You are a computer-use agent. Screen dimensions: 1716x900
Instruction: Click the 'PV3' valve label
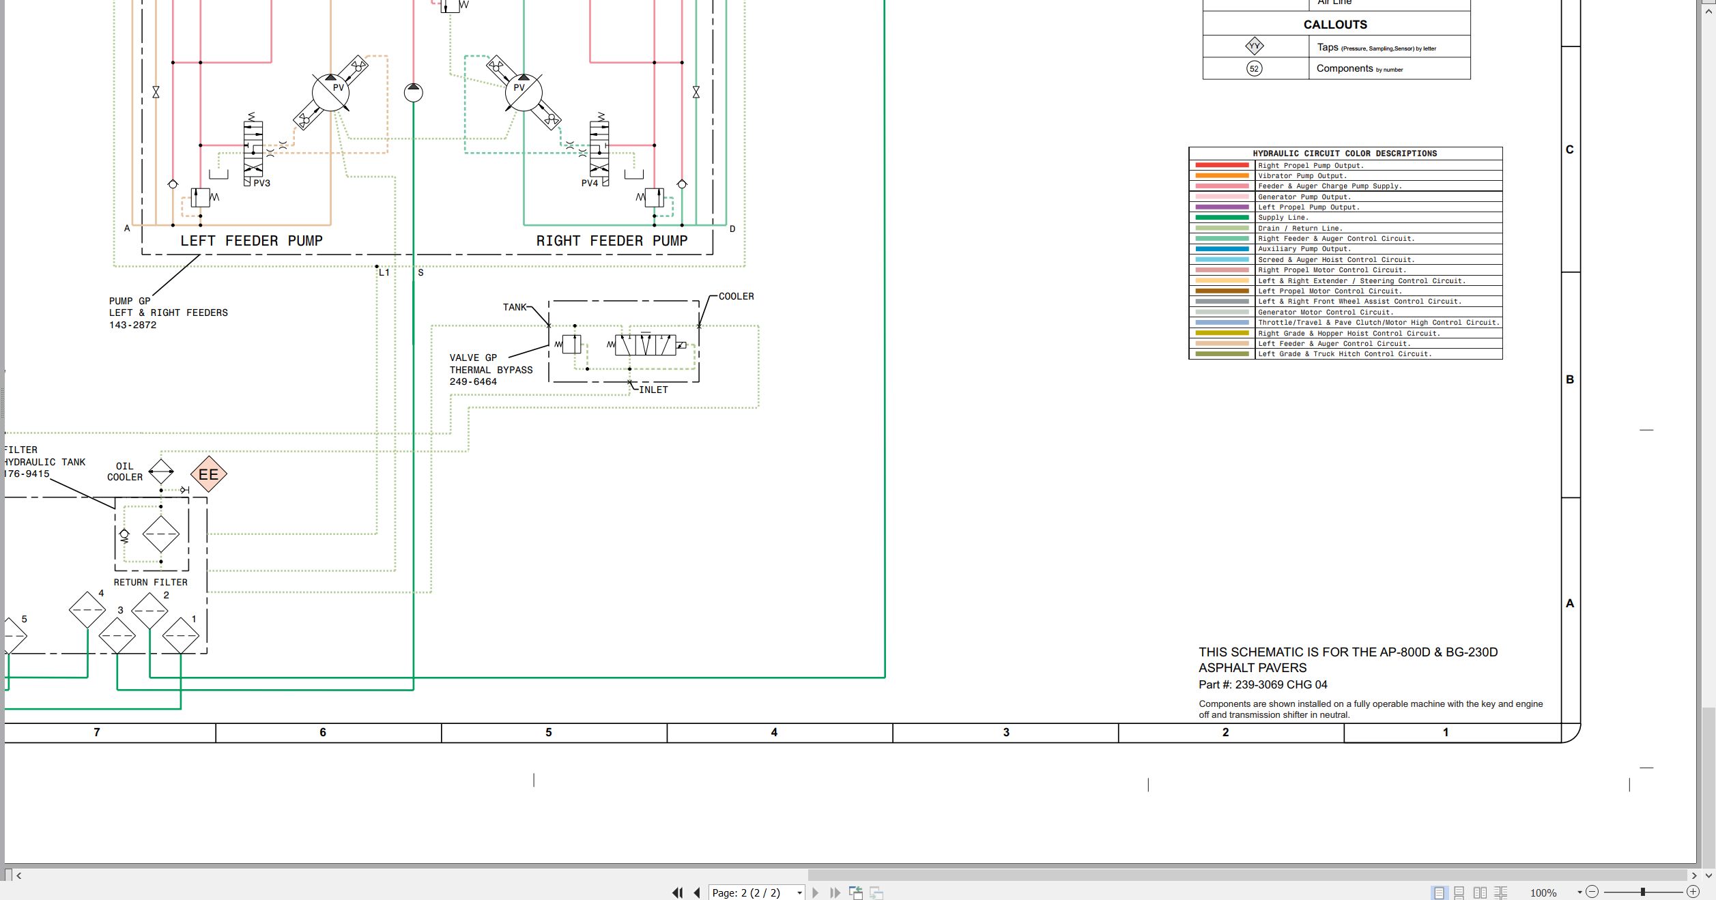coord(261,183)
